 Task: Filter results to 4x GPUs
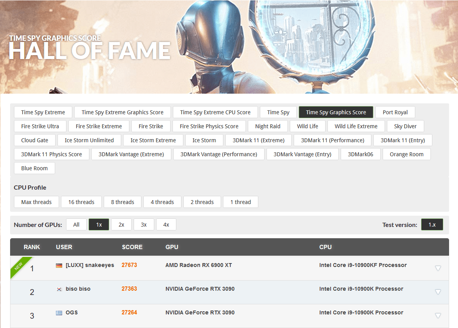click(166, 225)
